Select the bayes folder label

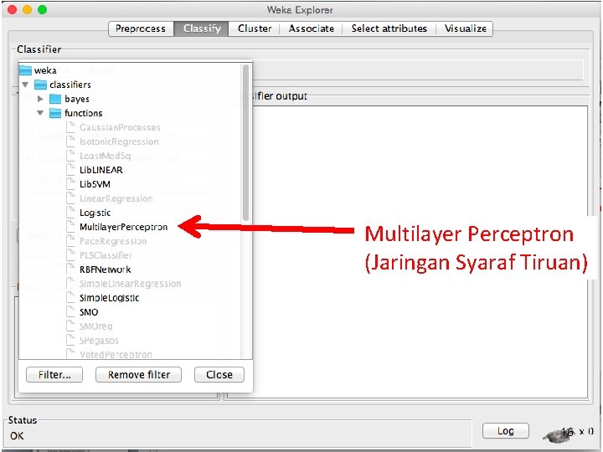[77, 99]
